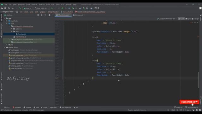Click Collapse All in Project panel

pos(45,15)
